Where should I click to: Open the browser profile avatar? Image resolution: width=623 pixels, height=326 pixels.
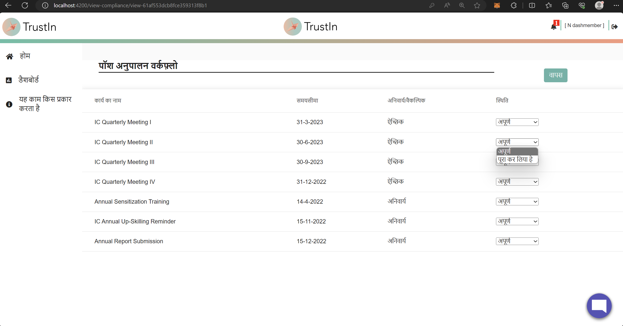click(599, 5)
